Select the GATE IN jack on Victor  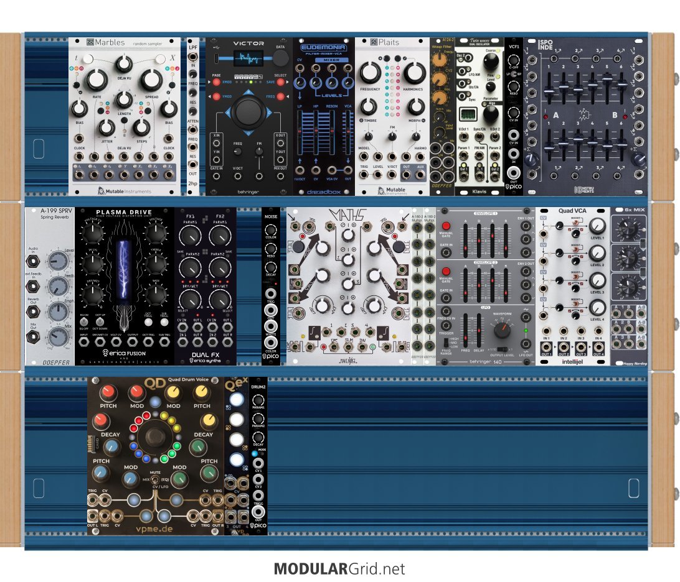tap(217, 176)
